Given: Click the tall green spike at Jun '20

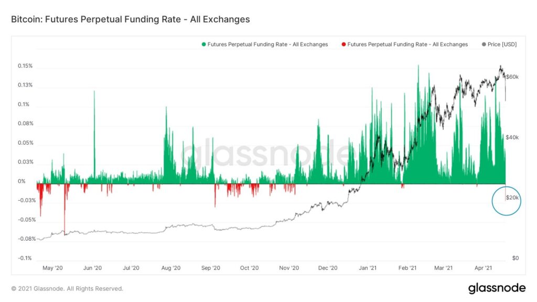Looking at the screenshot, I should click(x=94, y=131).
